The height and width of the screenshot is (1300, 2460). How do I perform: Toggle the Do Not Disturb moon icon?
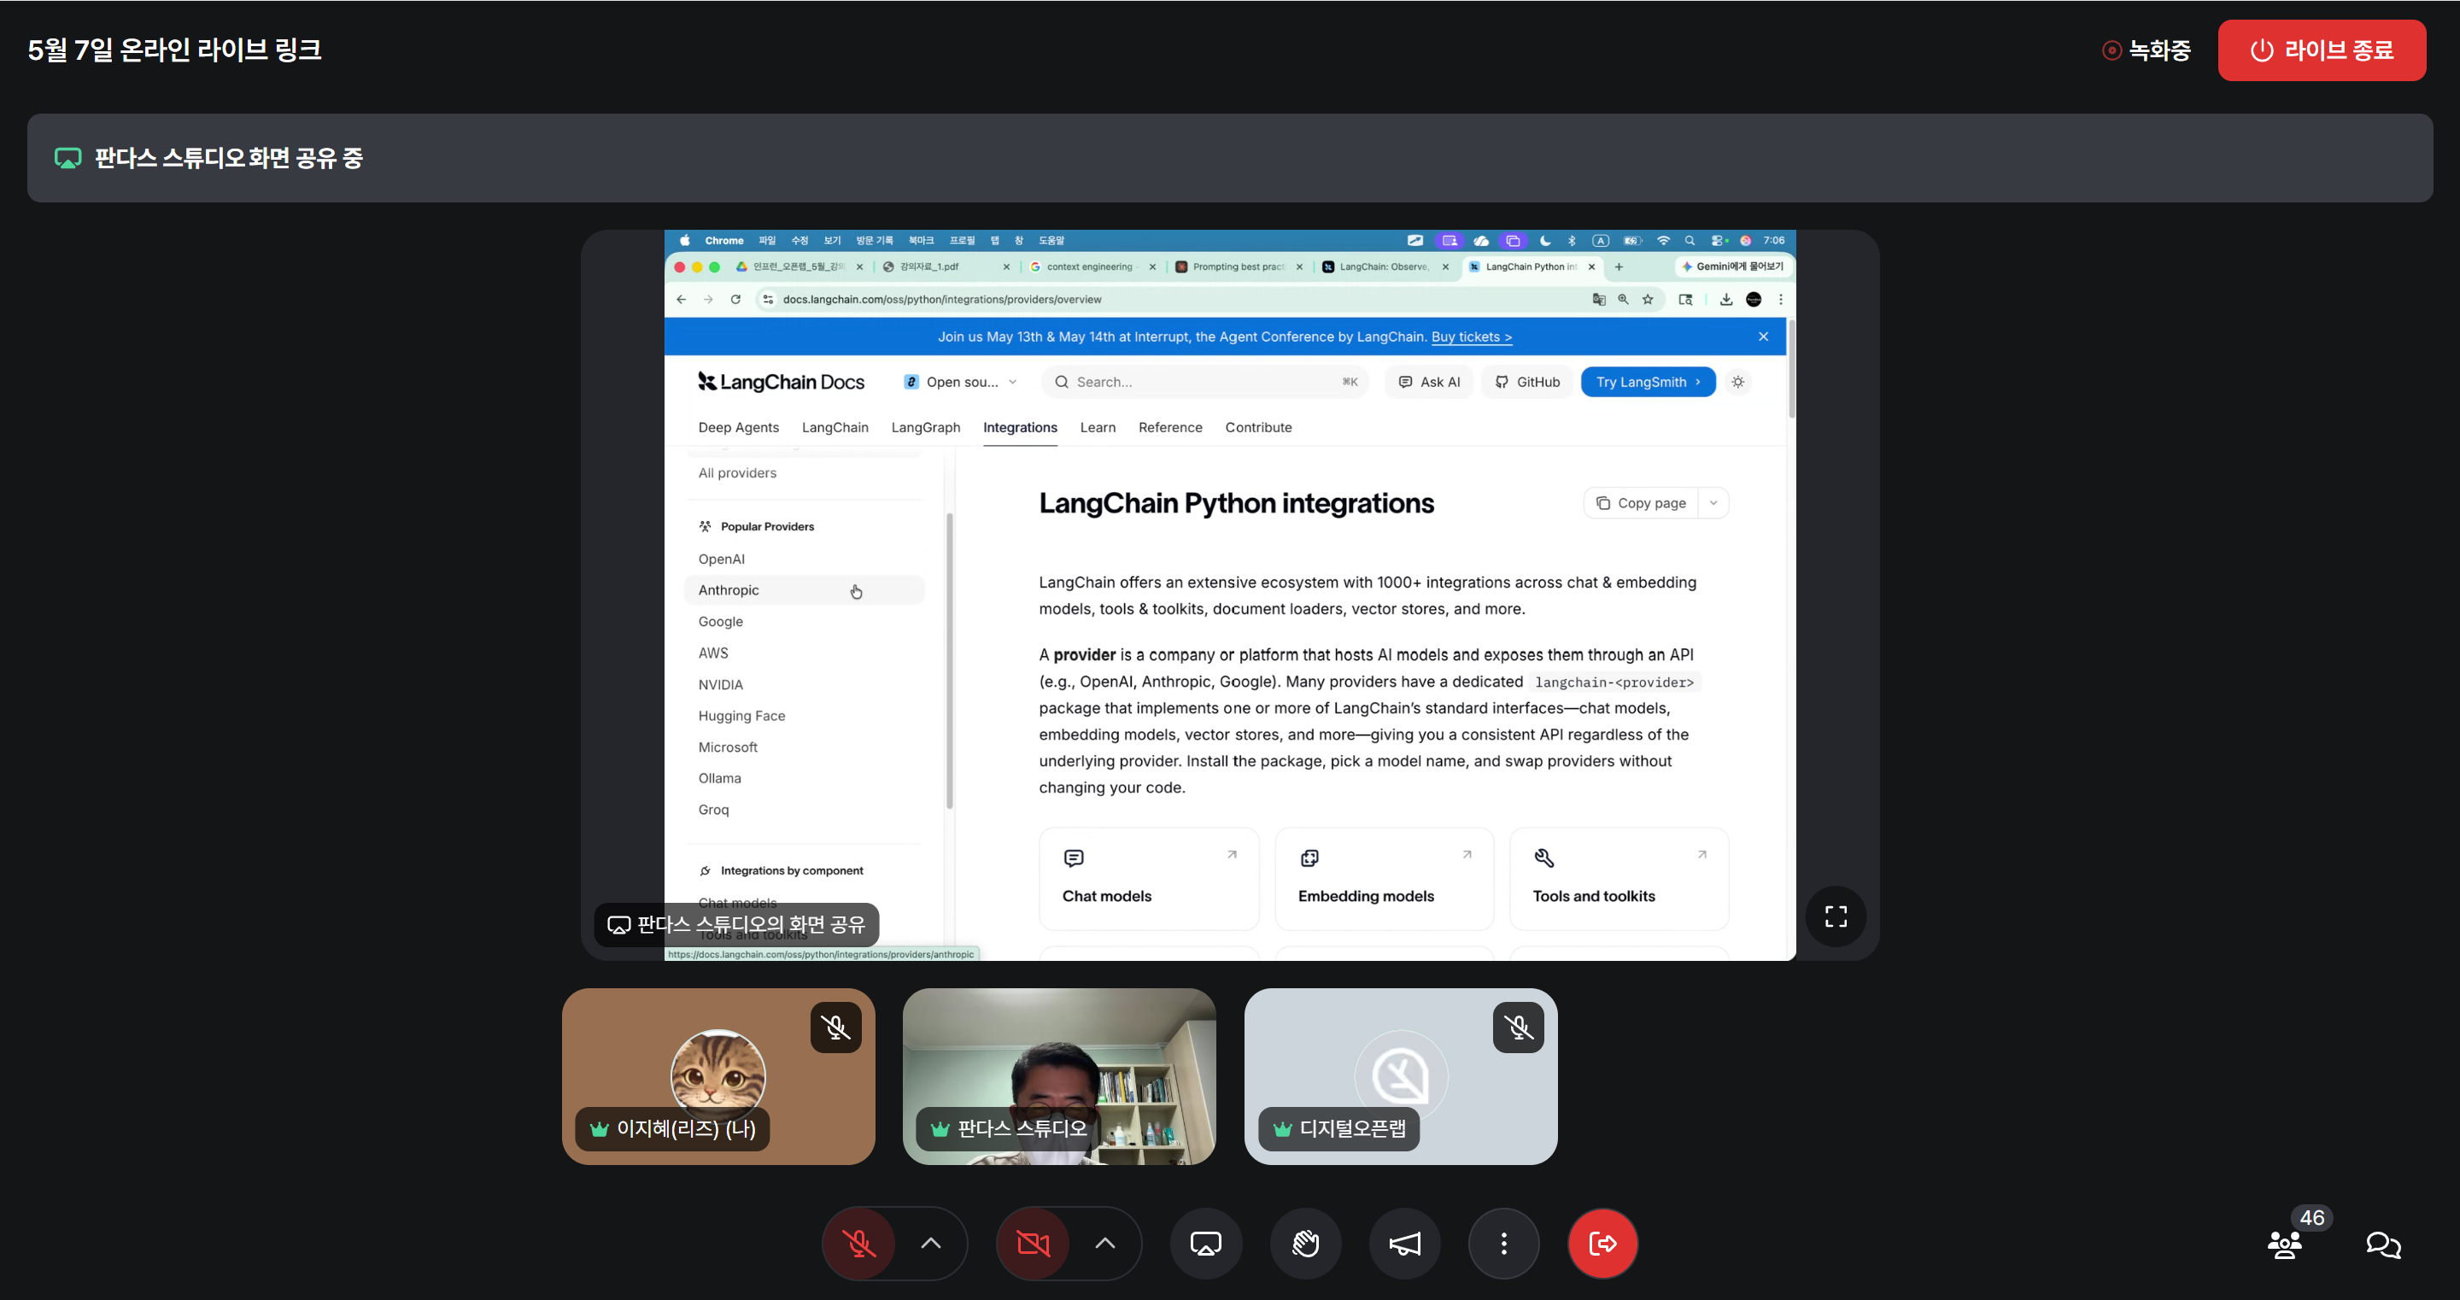pyautogui.click(x=1544, y=241)
